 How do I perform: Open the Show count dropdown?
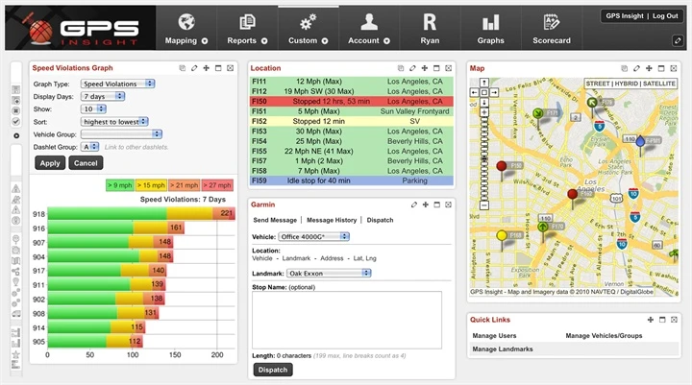pyautogui.click(x=93, y=108)
